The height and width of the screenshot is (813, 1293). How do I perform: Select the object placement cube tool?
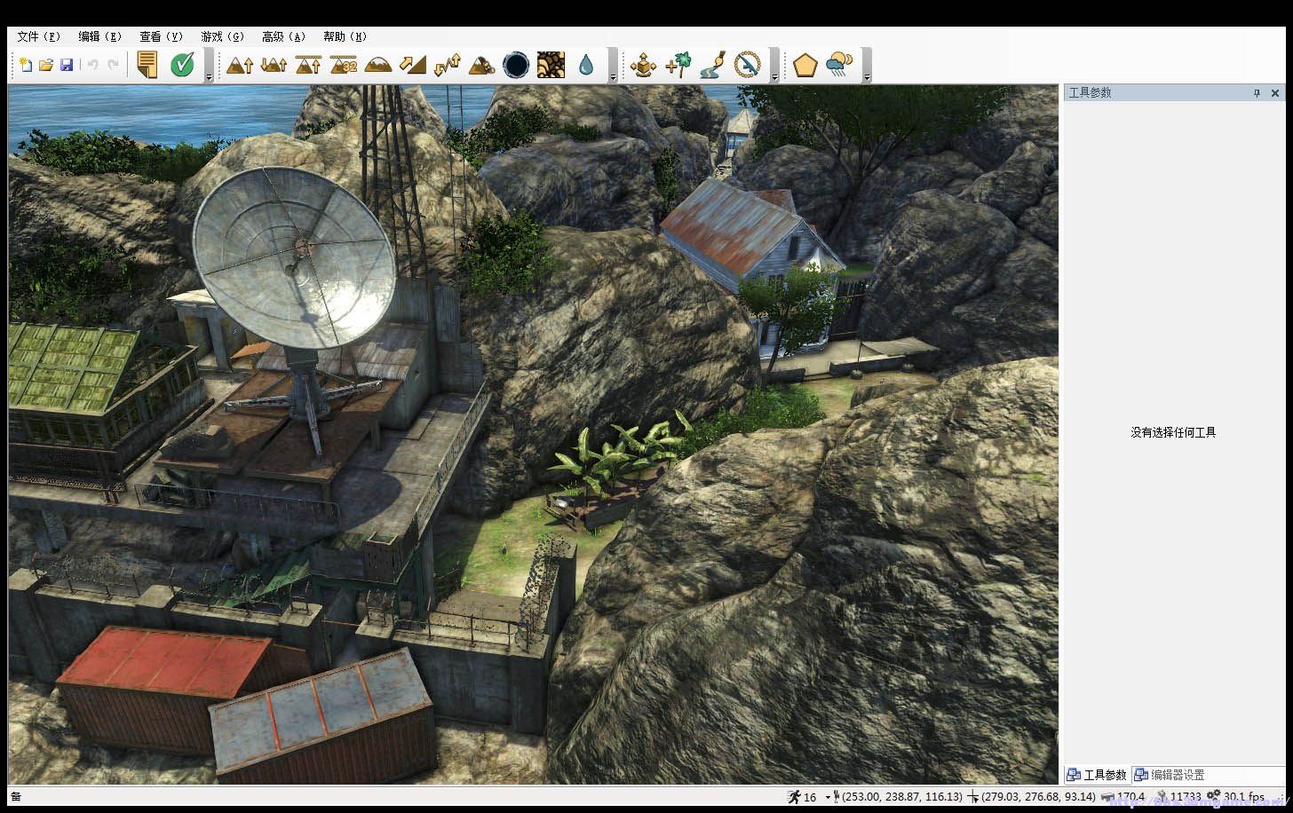click(643, 65)
